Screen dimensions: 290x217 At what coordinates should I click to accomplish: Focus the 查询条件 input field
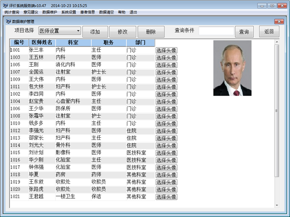[x=217, y=31]
